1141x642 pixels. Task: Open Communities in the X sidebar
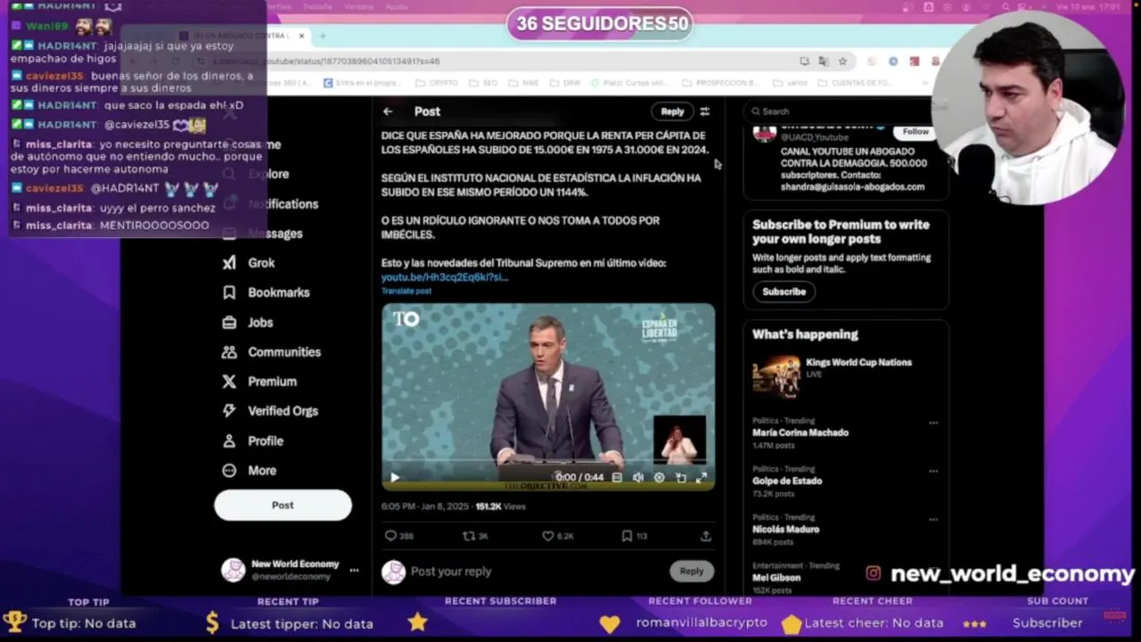pos(271,352)
